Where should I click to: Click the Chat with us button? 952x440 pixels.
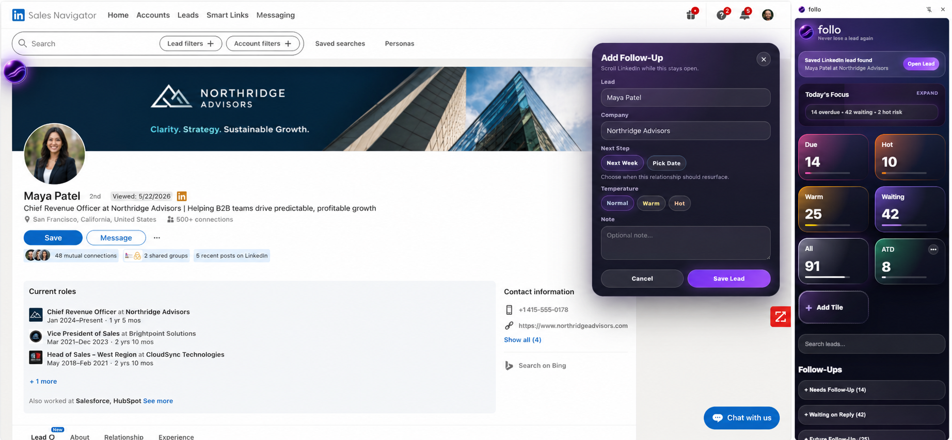pyautogui.click(x=741, y=418)
